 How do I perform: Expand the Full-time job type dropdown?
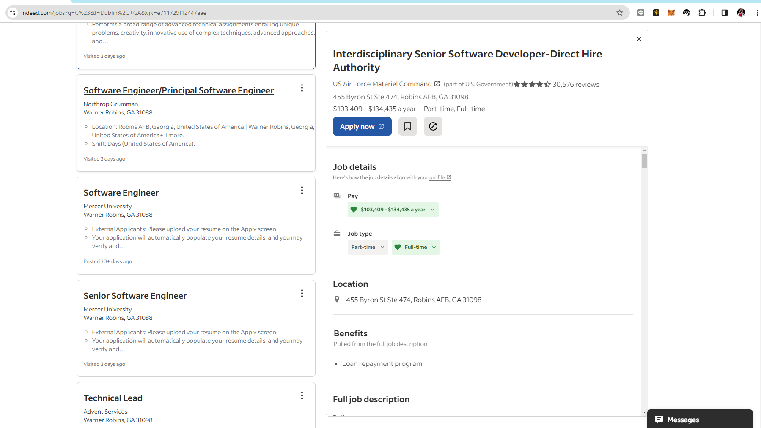(416, 247)
